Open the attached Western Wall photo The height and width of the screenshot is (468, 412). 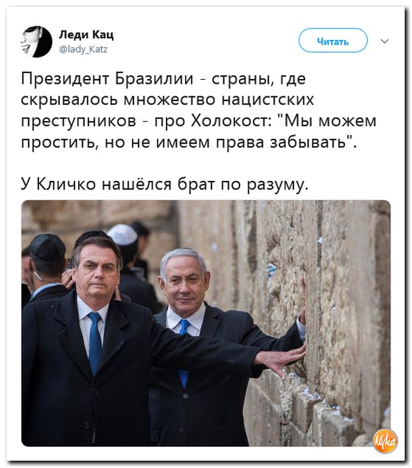coord(206,323)
